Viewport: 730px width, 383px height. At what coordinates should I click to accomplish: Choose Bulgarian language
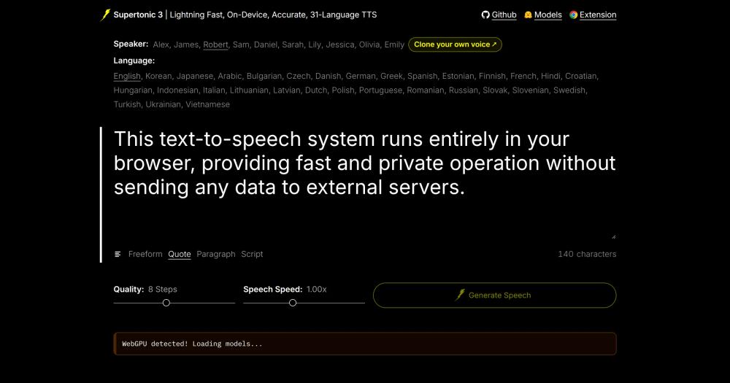pyautogui.click(x=264, y=76)
